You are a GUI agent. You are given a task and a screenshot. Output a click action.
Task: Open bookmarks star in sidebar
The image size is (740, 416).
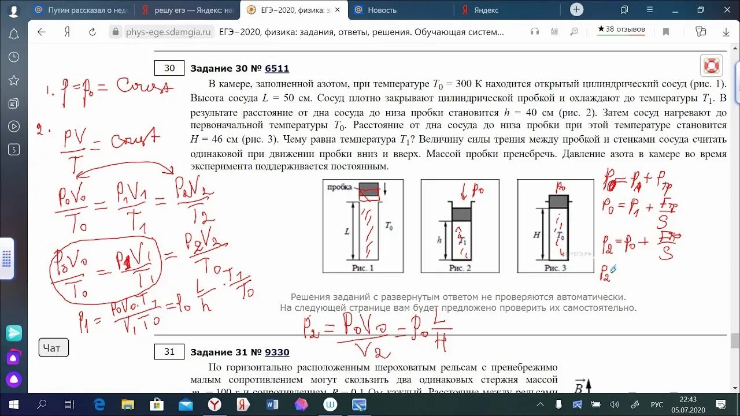pos(14,80)
